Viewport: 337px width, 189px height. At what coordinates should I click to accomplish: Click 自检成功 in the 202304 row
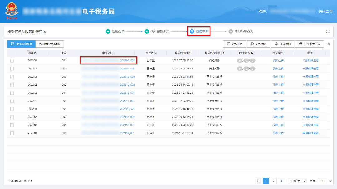point(214,69)
